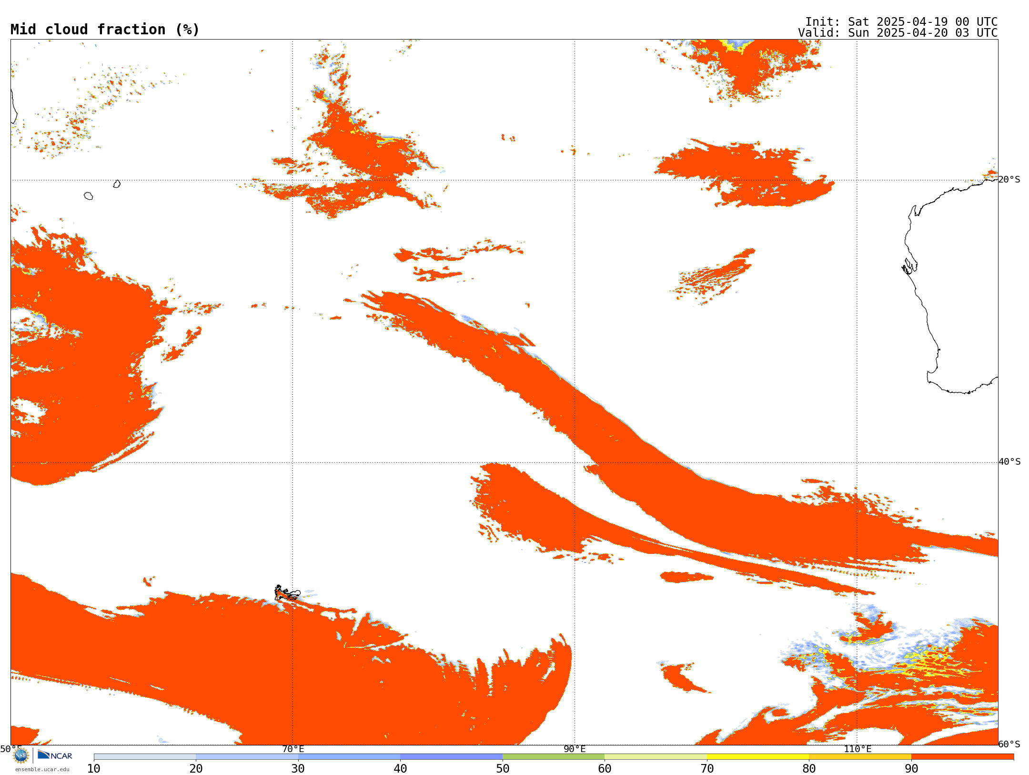
Task: Click the colorbar label '40'
Action: click(x=400, y=769)
